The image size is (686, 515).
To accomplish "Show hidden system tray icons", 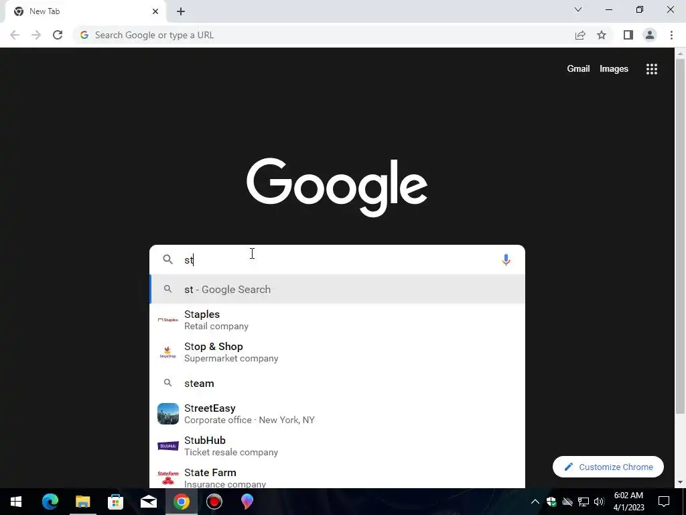I will coord(535,502).
